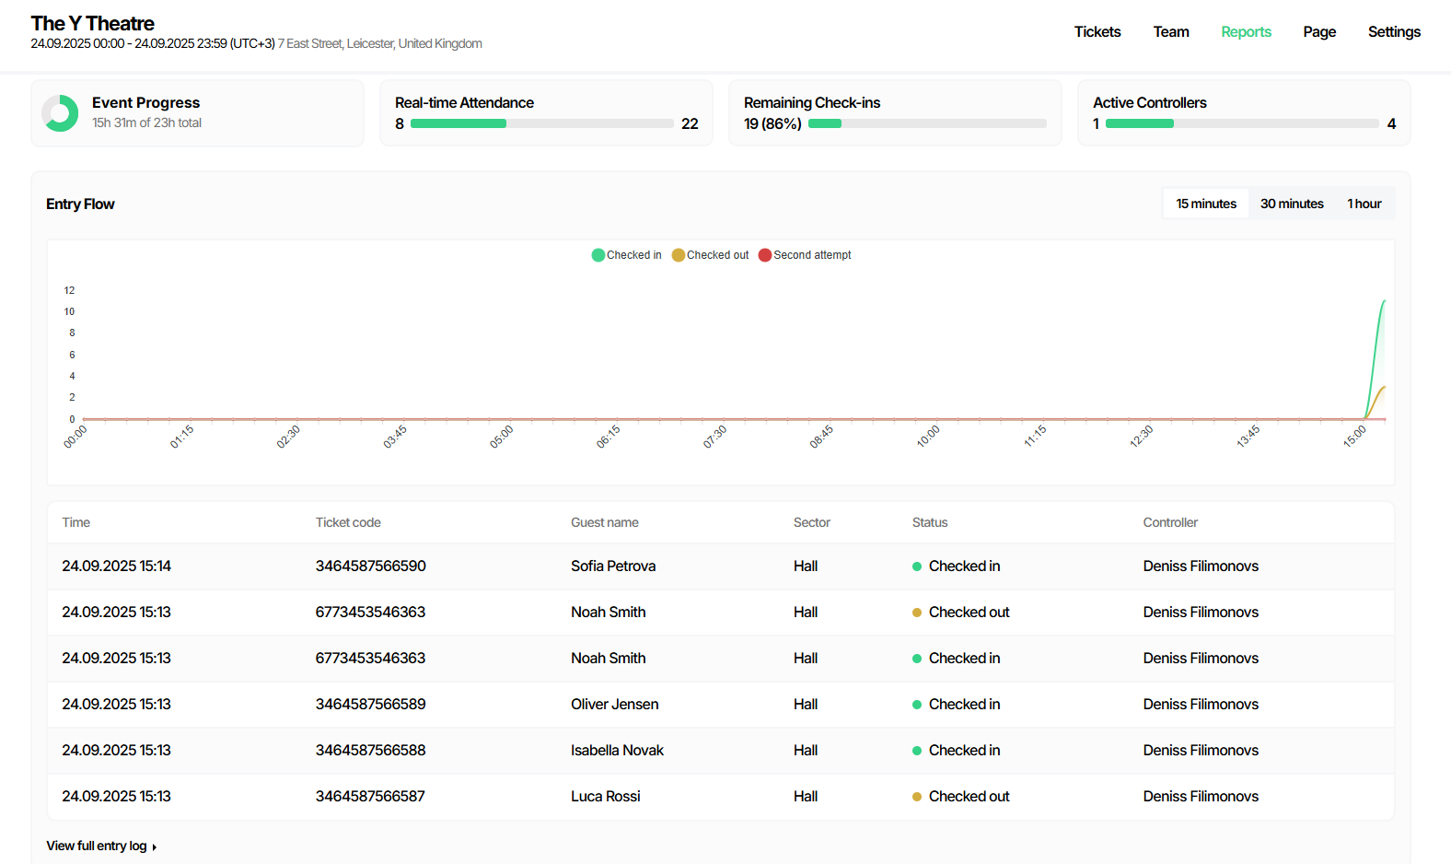This screenshot has height=864, width=1451.
Task: Click ticket code 3464587566590
Action: point(371,566)
